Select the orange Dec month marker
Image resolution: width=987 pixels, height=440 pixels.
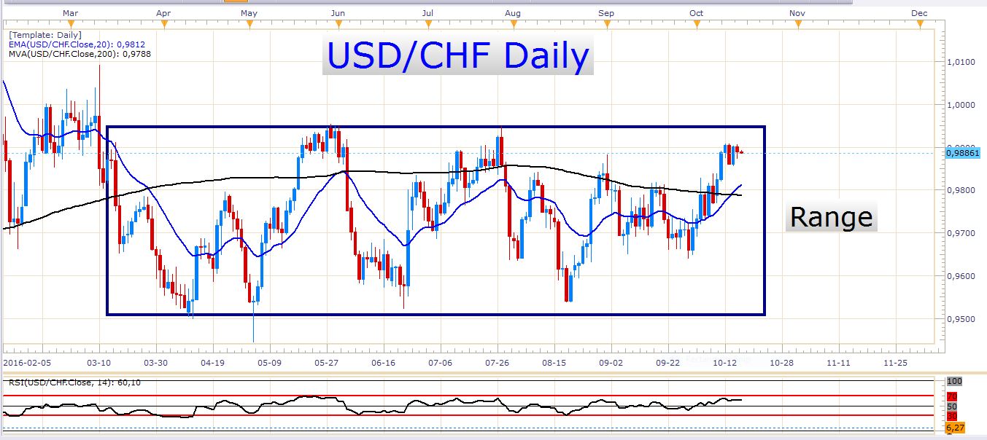(920, 25)
